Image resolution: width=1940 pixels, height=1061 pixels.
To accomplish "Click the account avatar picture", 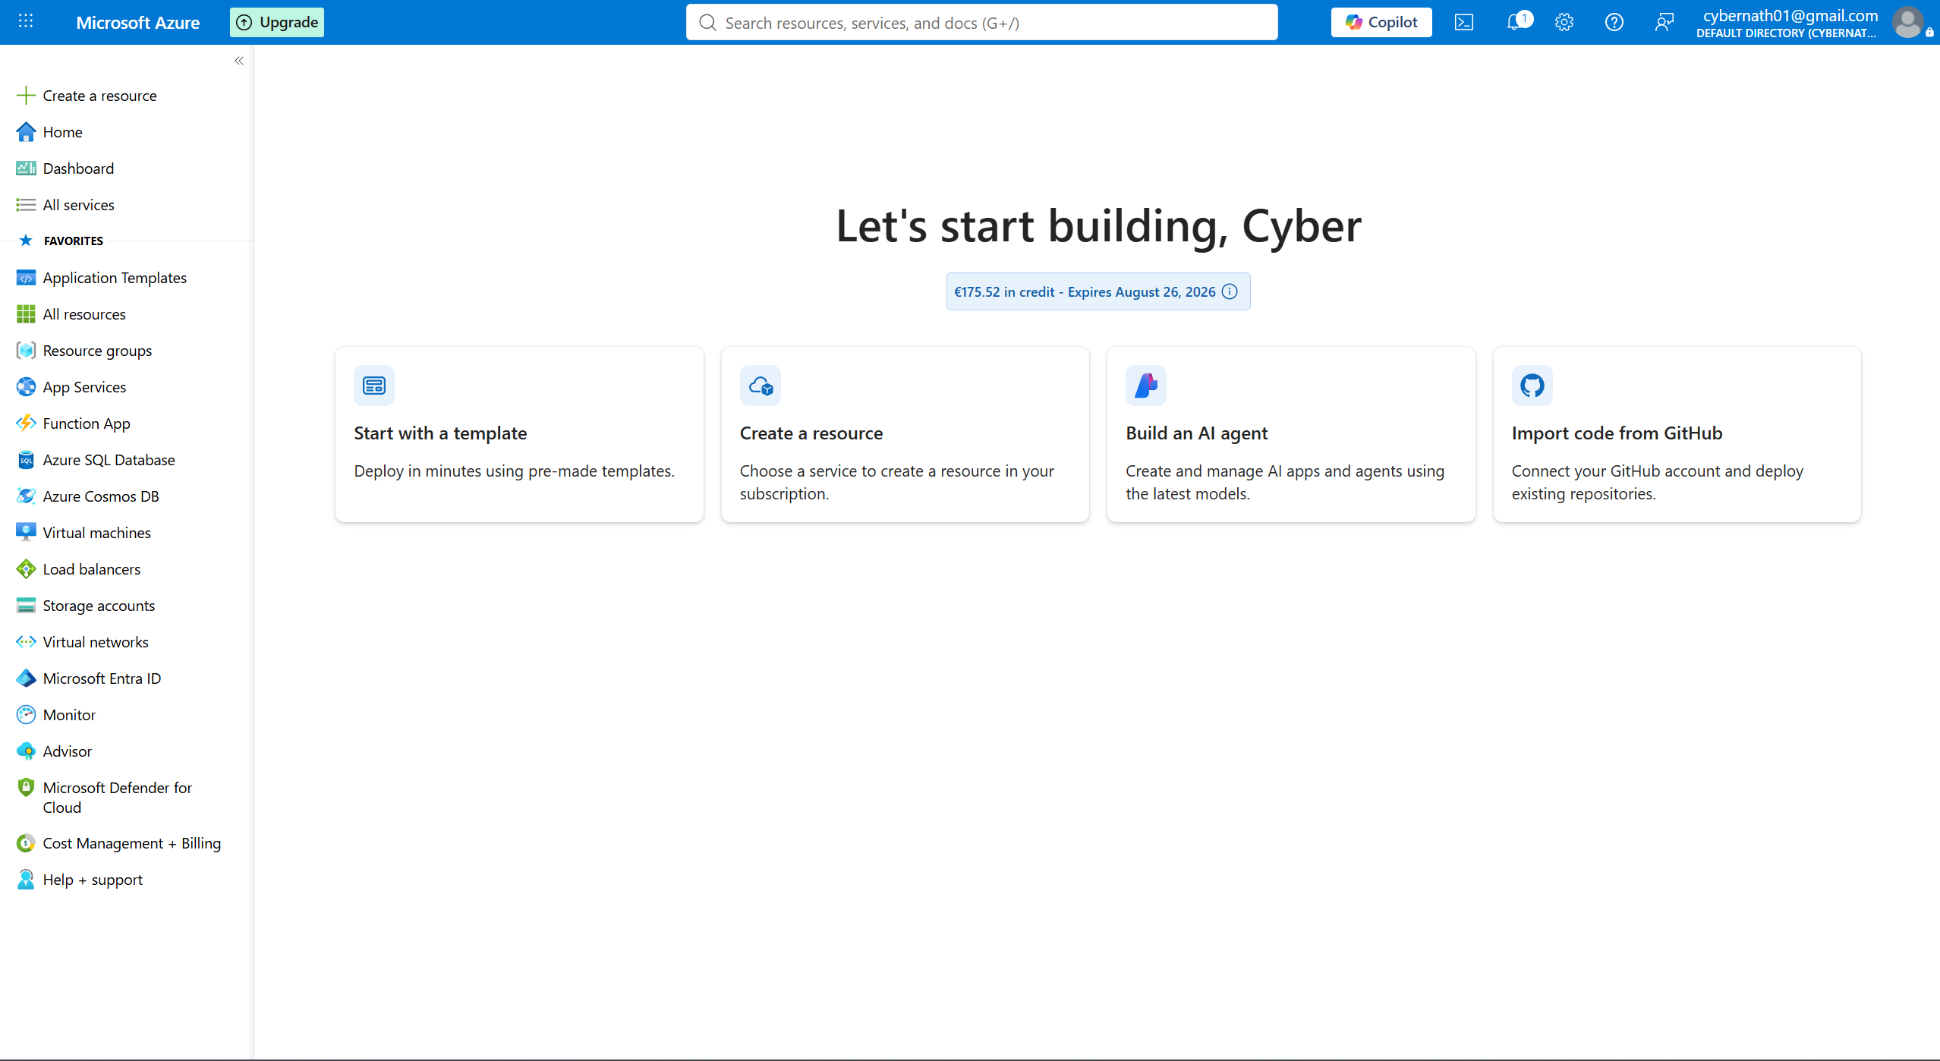I will click(1908, 22).
